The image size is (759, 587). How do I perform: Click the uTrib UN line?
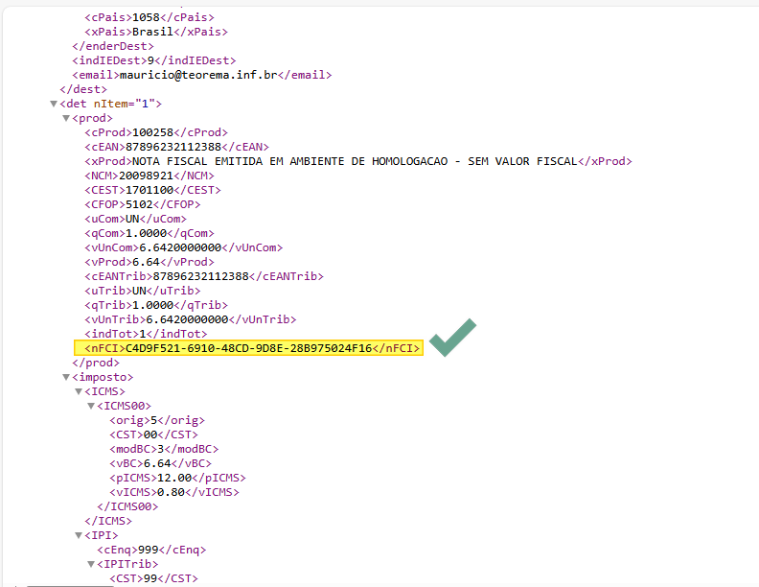click(x=142, y=291)
